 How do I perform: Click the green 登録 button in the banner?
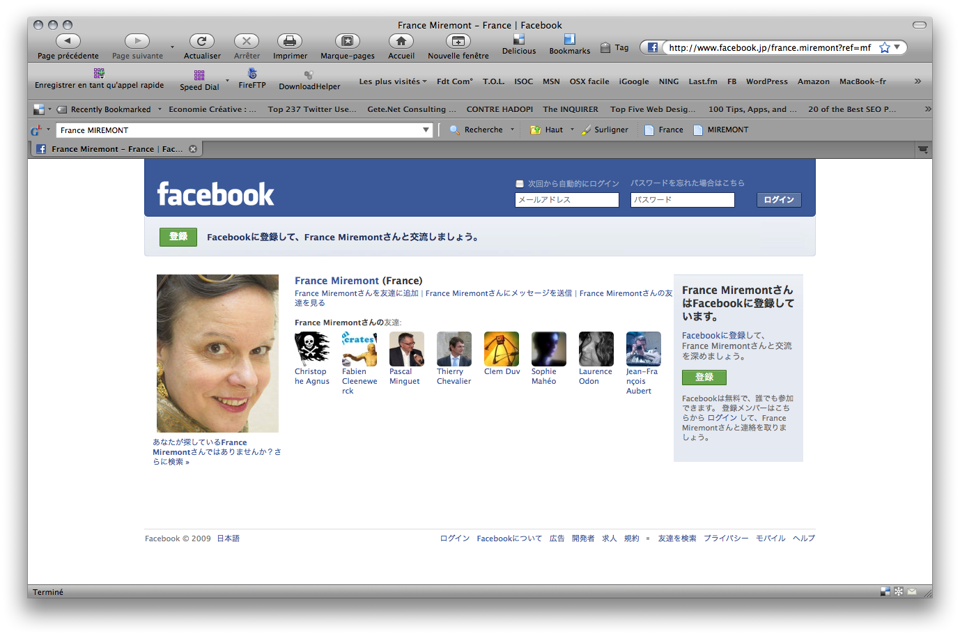click(x=178, y=237)
